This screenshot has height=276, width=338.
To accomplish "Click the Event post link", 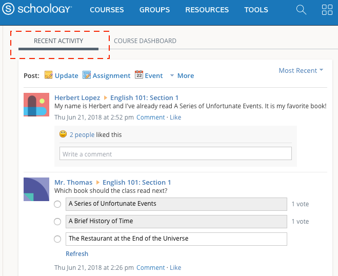I will (154, 76).
